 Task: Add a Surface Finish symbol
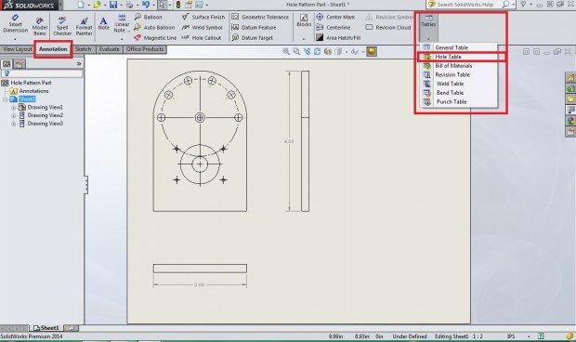coord(203,17)
